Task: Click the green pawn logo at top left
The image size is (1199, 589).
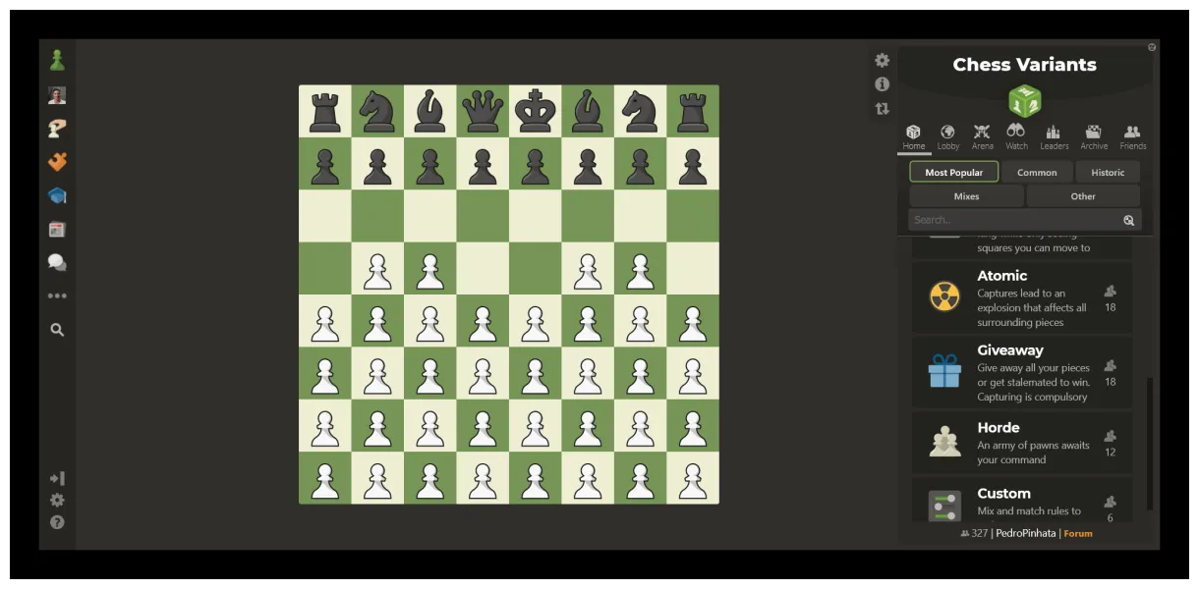Action: pyautogui.click(x=56, y=59)
